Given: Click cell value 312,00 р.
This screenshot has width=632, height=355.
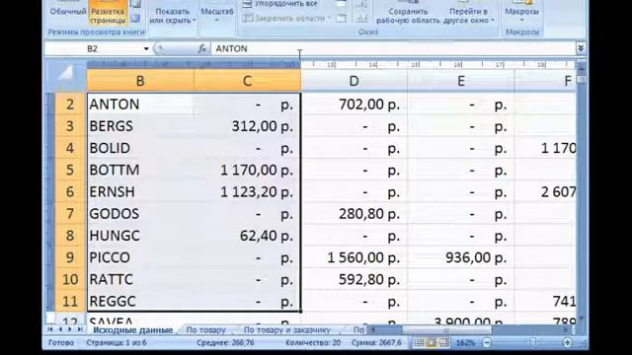Looking at the screenshot, I should click(247, 126).
